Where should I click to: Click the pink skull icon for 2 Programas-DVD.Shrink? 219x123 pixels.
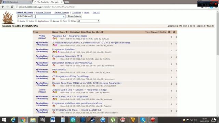coord(56,45)
